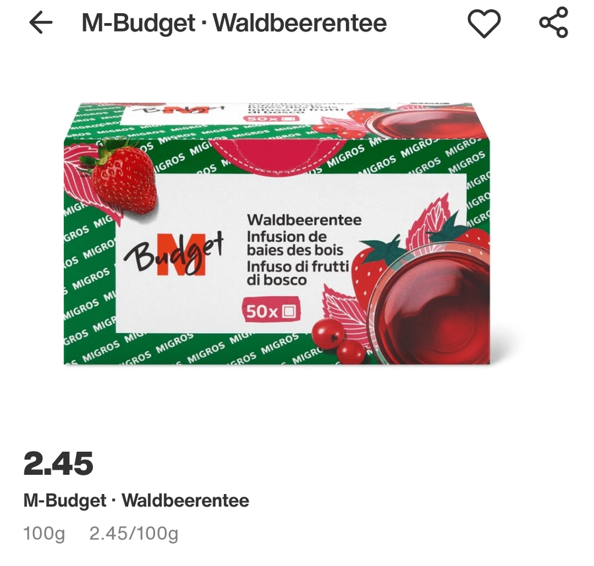This screenshot has height=566, width=594.
Task: Click the pink tear-open tab on box top
Action: coord(271,153)
